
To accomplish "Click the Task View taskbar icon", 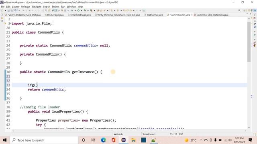I will click(93, 140).
